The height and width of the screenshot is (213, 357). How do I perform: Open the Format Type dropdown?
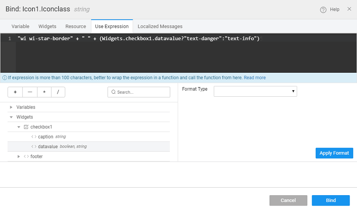pyautogui.click(x=255, y=91)
